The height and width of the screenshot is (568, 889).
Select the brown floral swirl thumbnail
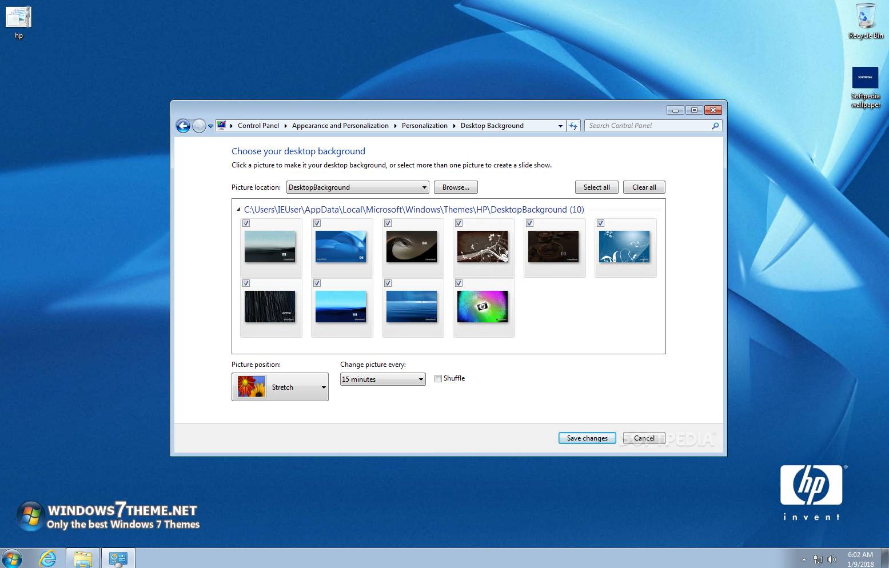click(x=483, y=247)
